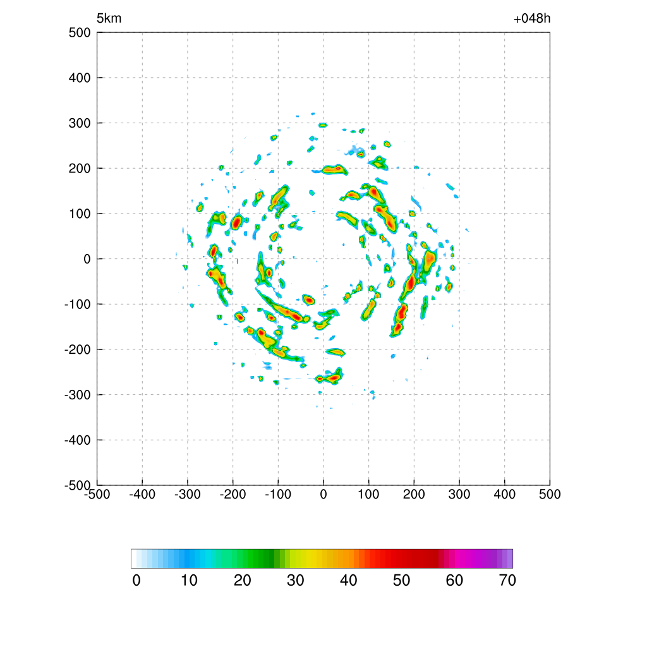Viewport: 647px width, 647px height.
Task: Select y-axis tick label "-400"
Action: click(78, 440)
